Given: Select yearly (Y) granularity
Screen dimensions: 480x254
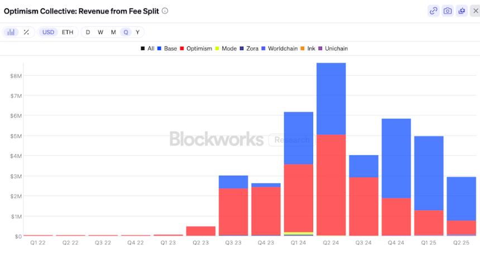Looking at the screenshot, I should coord(138,32).
